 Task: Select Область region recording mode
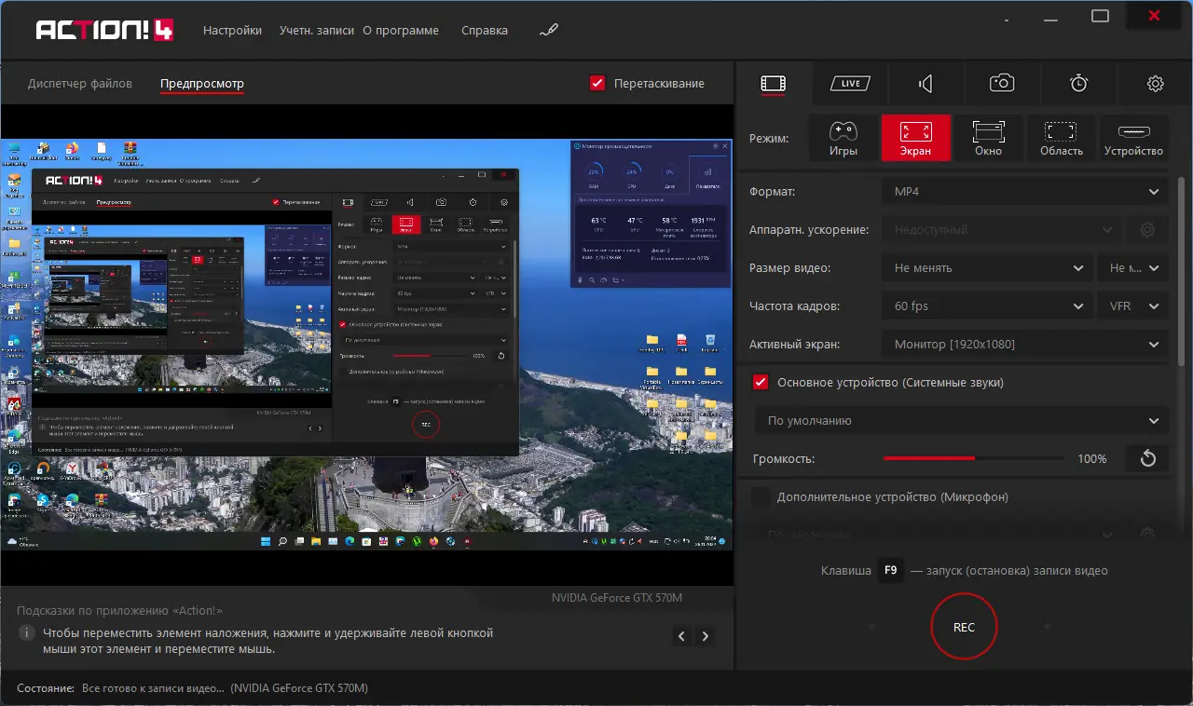pyautogui.click(x=1061, y=138)
